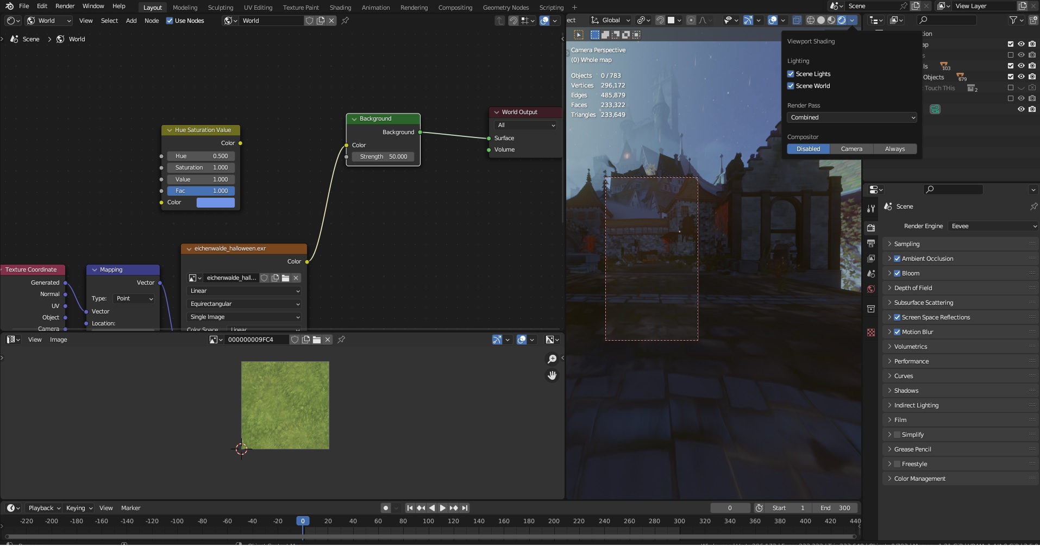Open the Render Engine Eevee dropdown

pos(993,226)
